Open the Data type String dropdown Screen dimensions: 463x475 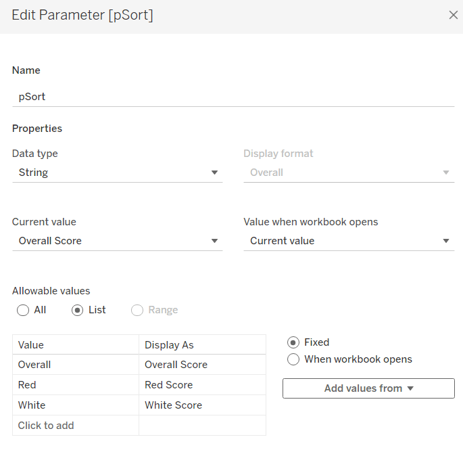click(117, 173)
